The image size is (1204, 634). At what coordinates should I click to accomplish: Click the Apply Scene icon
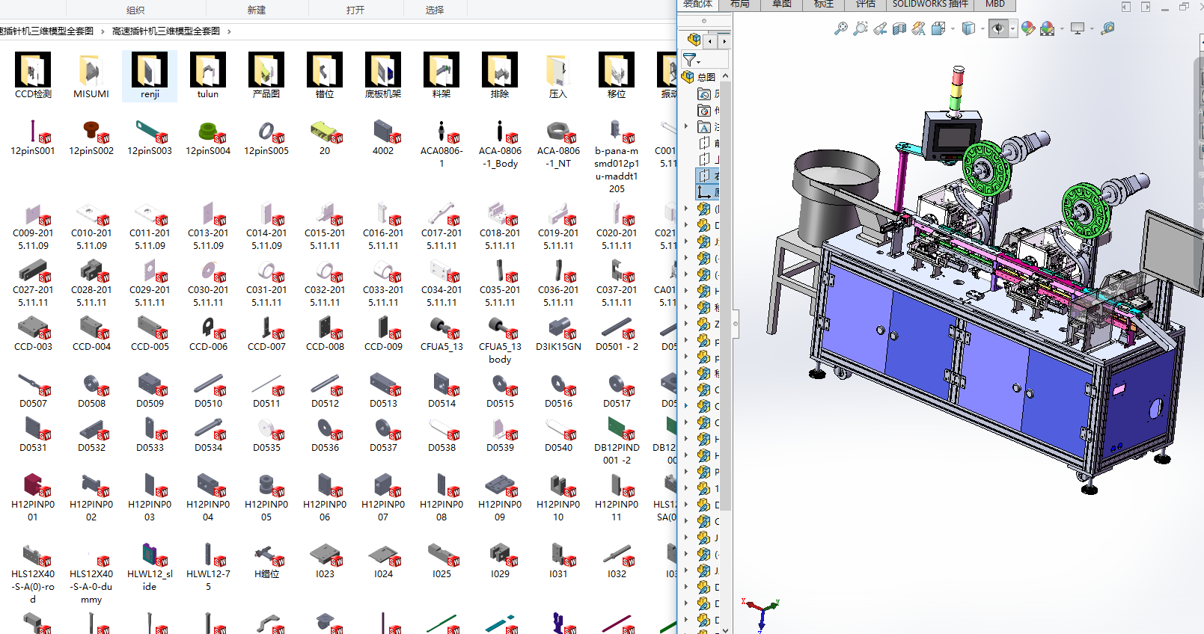pos(1048,28)
